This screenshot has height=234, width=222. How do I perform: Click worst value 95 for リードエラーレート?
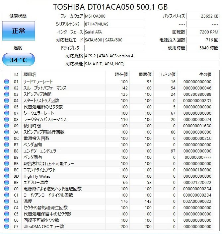pos(149,82)
